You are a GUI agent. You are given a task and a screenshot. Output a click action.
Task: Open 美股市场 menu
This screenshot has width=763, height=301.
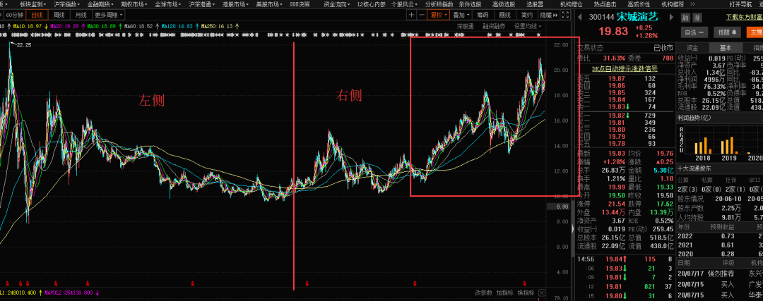point(269,4)
